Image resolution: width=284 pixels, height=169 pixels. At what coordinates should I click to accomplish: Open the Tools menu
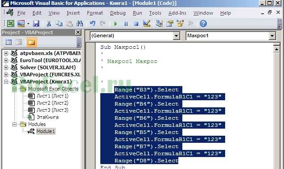tap(155, 13)
